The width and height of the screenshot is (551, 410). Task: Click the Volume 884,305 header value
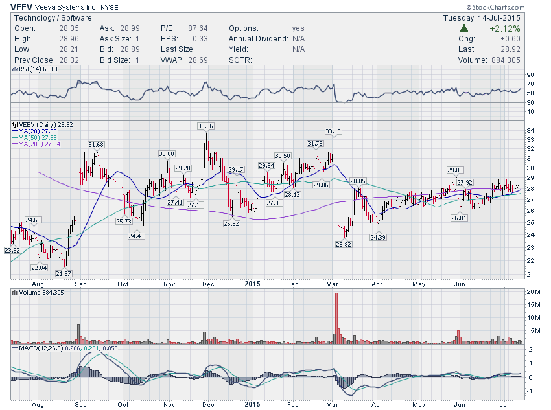tap(506, 60)
